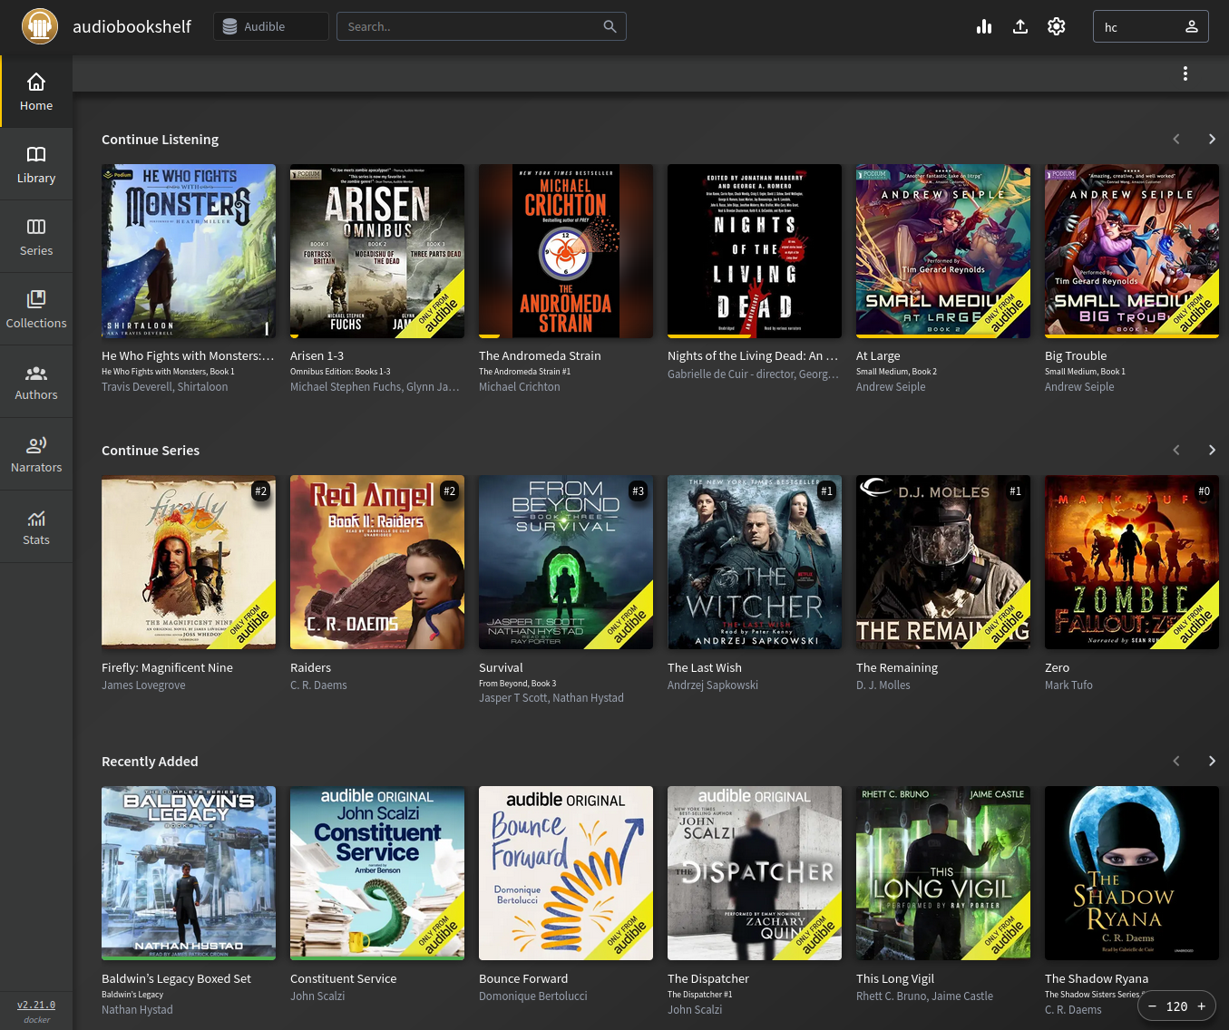The image size is (1229, 1030).
Task: Click title text Big Trouble
Action: click(1076, 356)
